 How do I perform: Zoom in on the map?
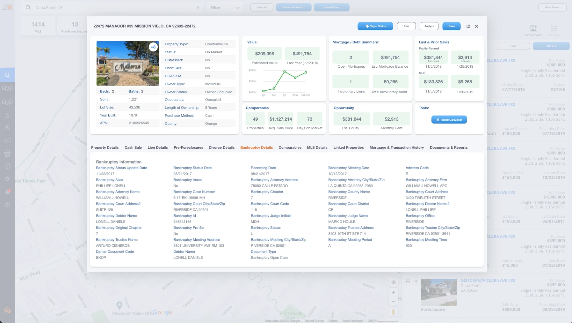(394, 292)
